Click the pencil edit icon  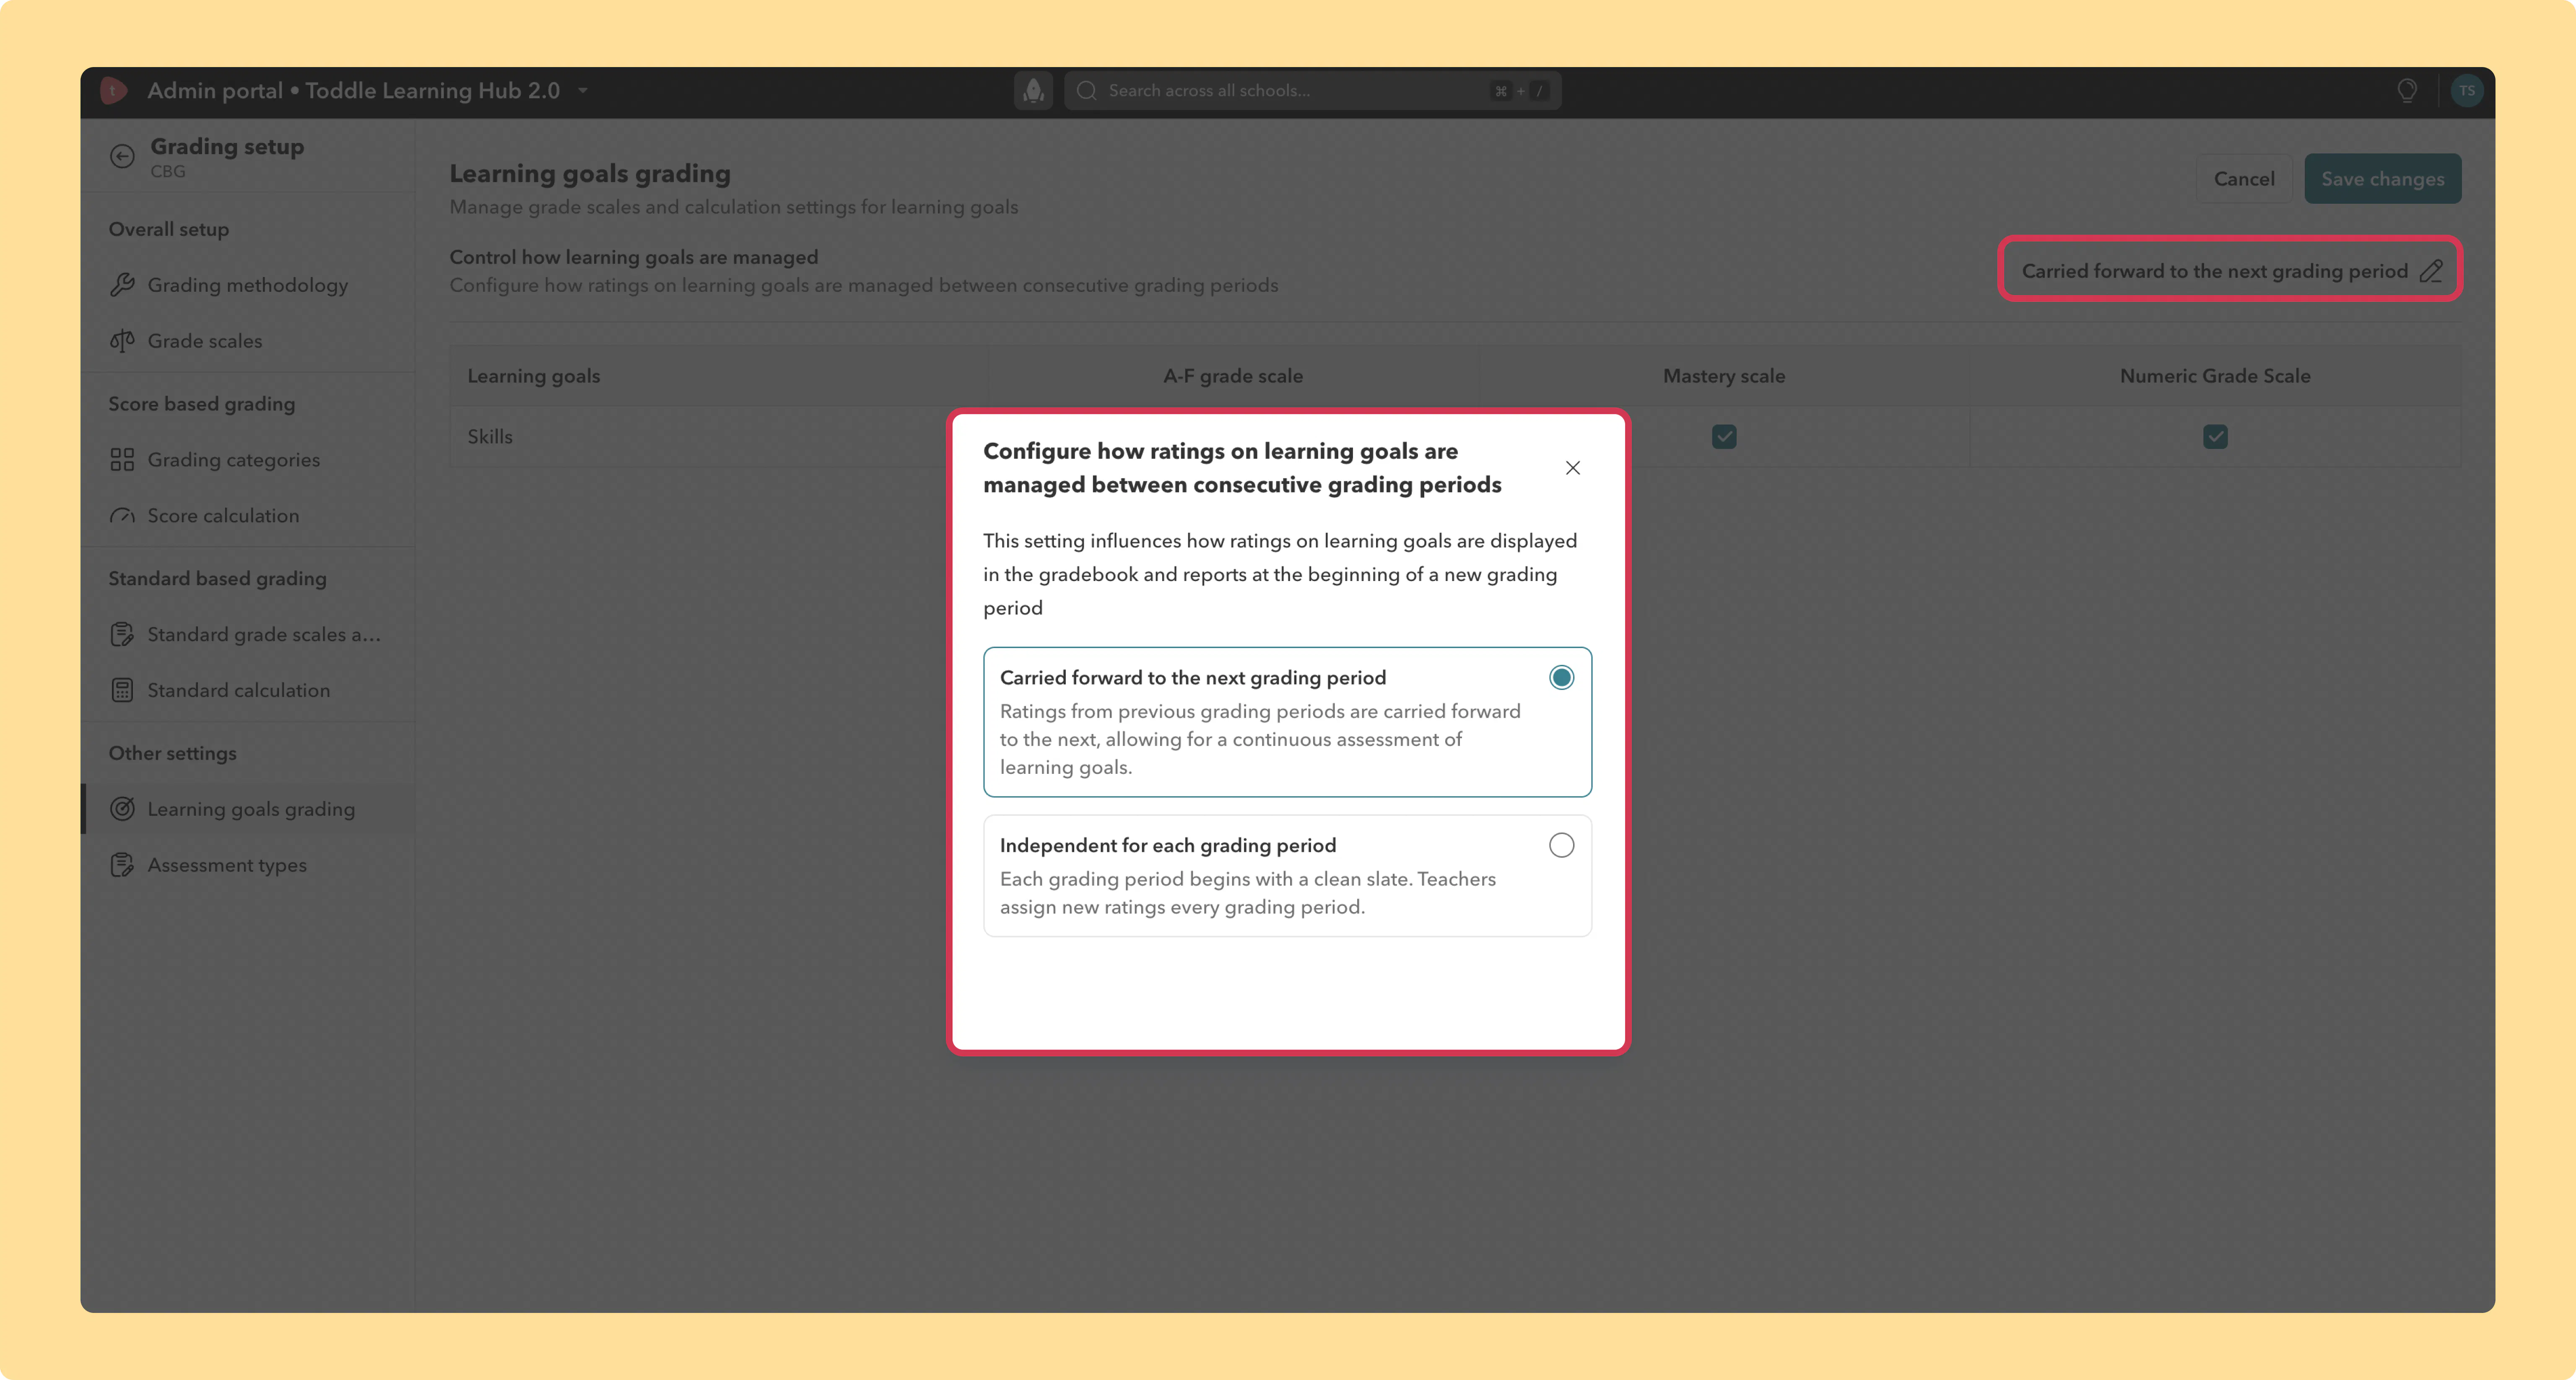(x=2431, y=271)
